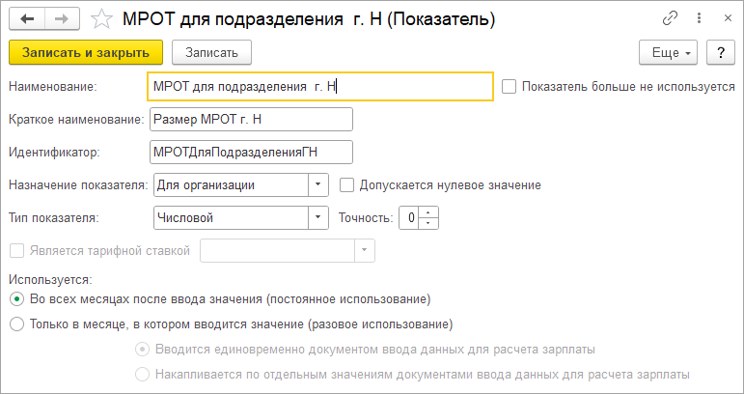Open help with question mark button
744x394 pixels.
(x=721, y=52)
